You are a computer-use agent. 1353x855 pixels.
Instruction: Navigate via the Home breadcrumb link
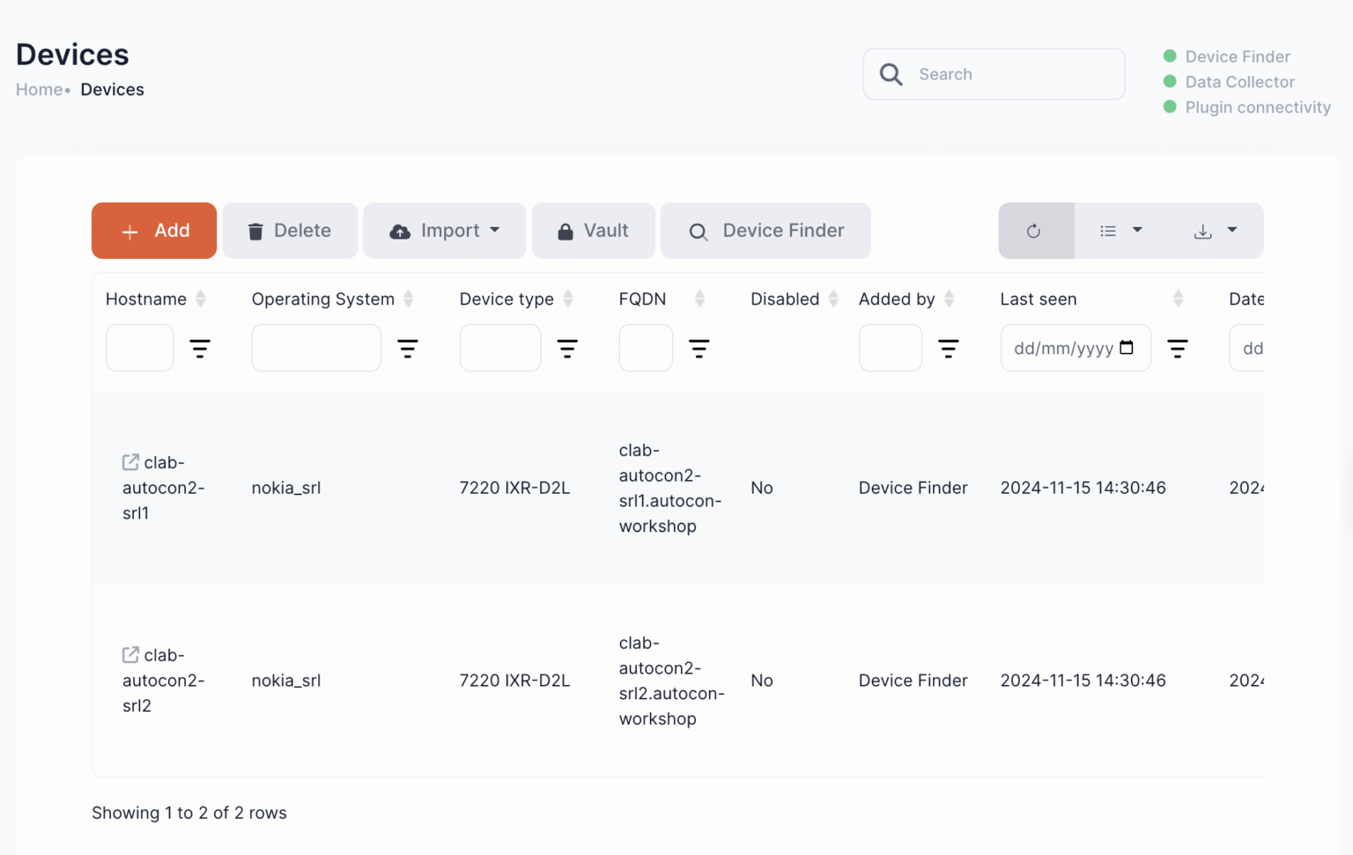click(39, 89)
